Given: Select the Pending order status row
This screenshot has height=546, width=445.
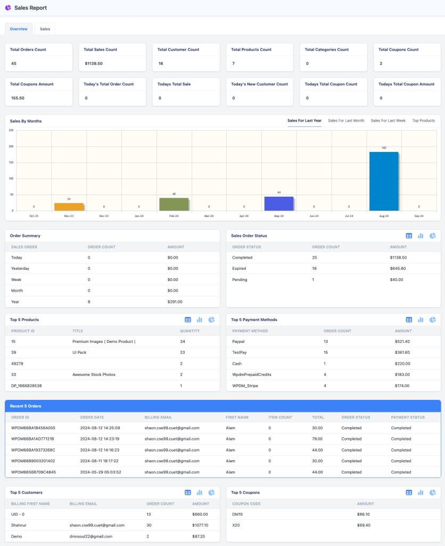Looking at the screenshot, I should 333,279.
